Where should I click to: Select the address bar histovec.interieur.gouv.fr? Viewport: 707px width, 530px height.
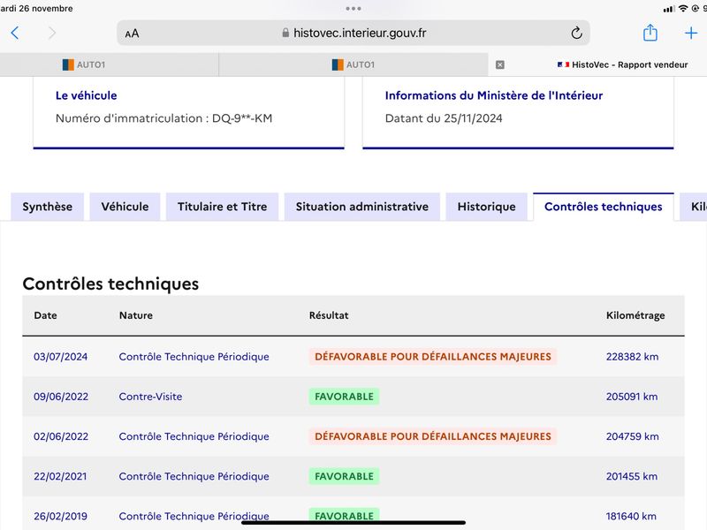point(353,33)
